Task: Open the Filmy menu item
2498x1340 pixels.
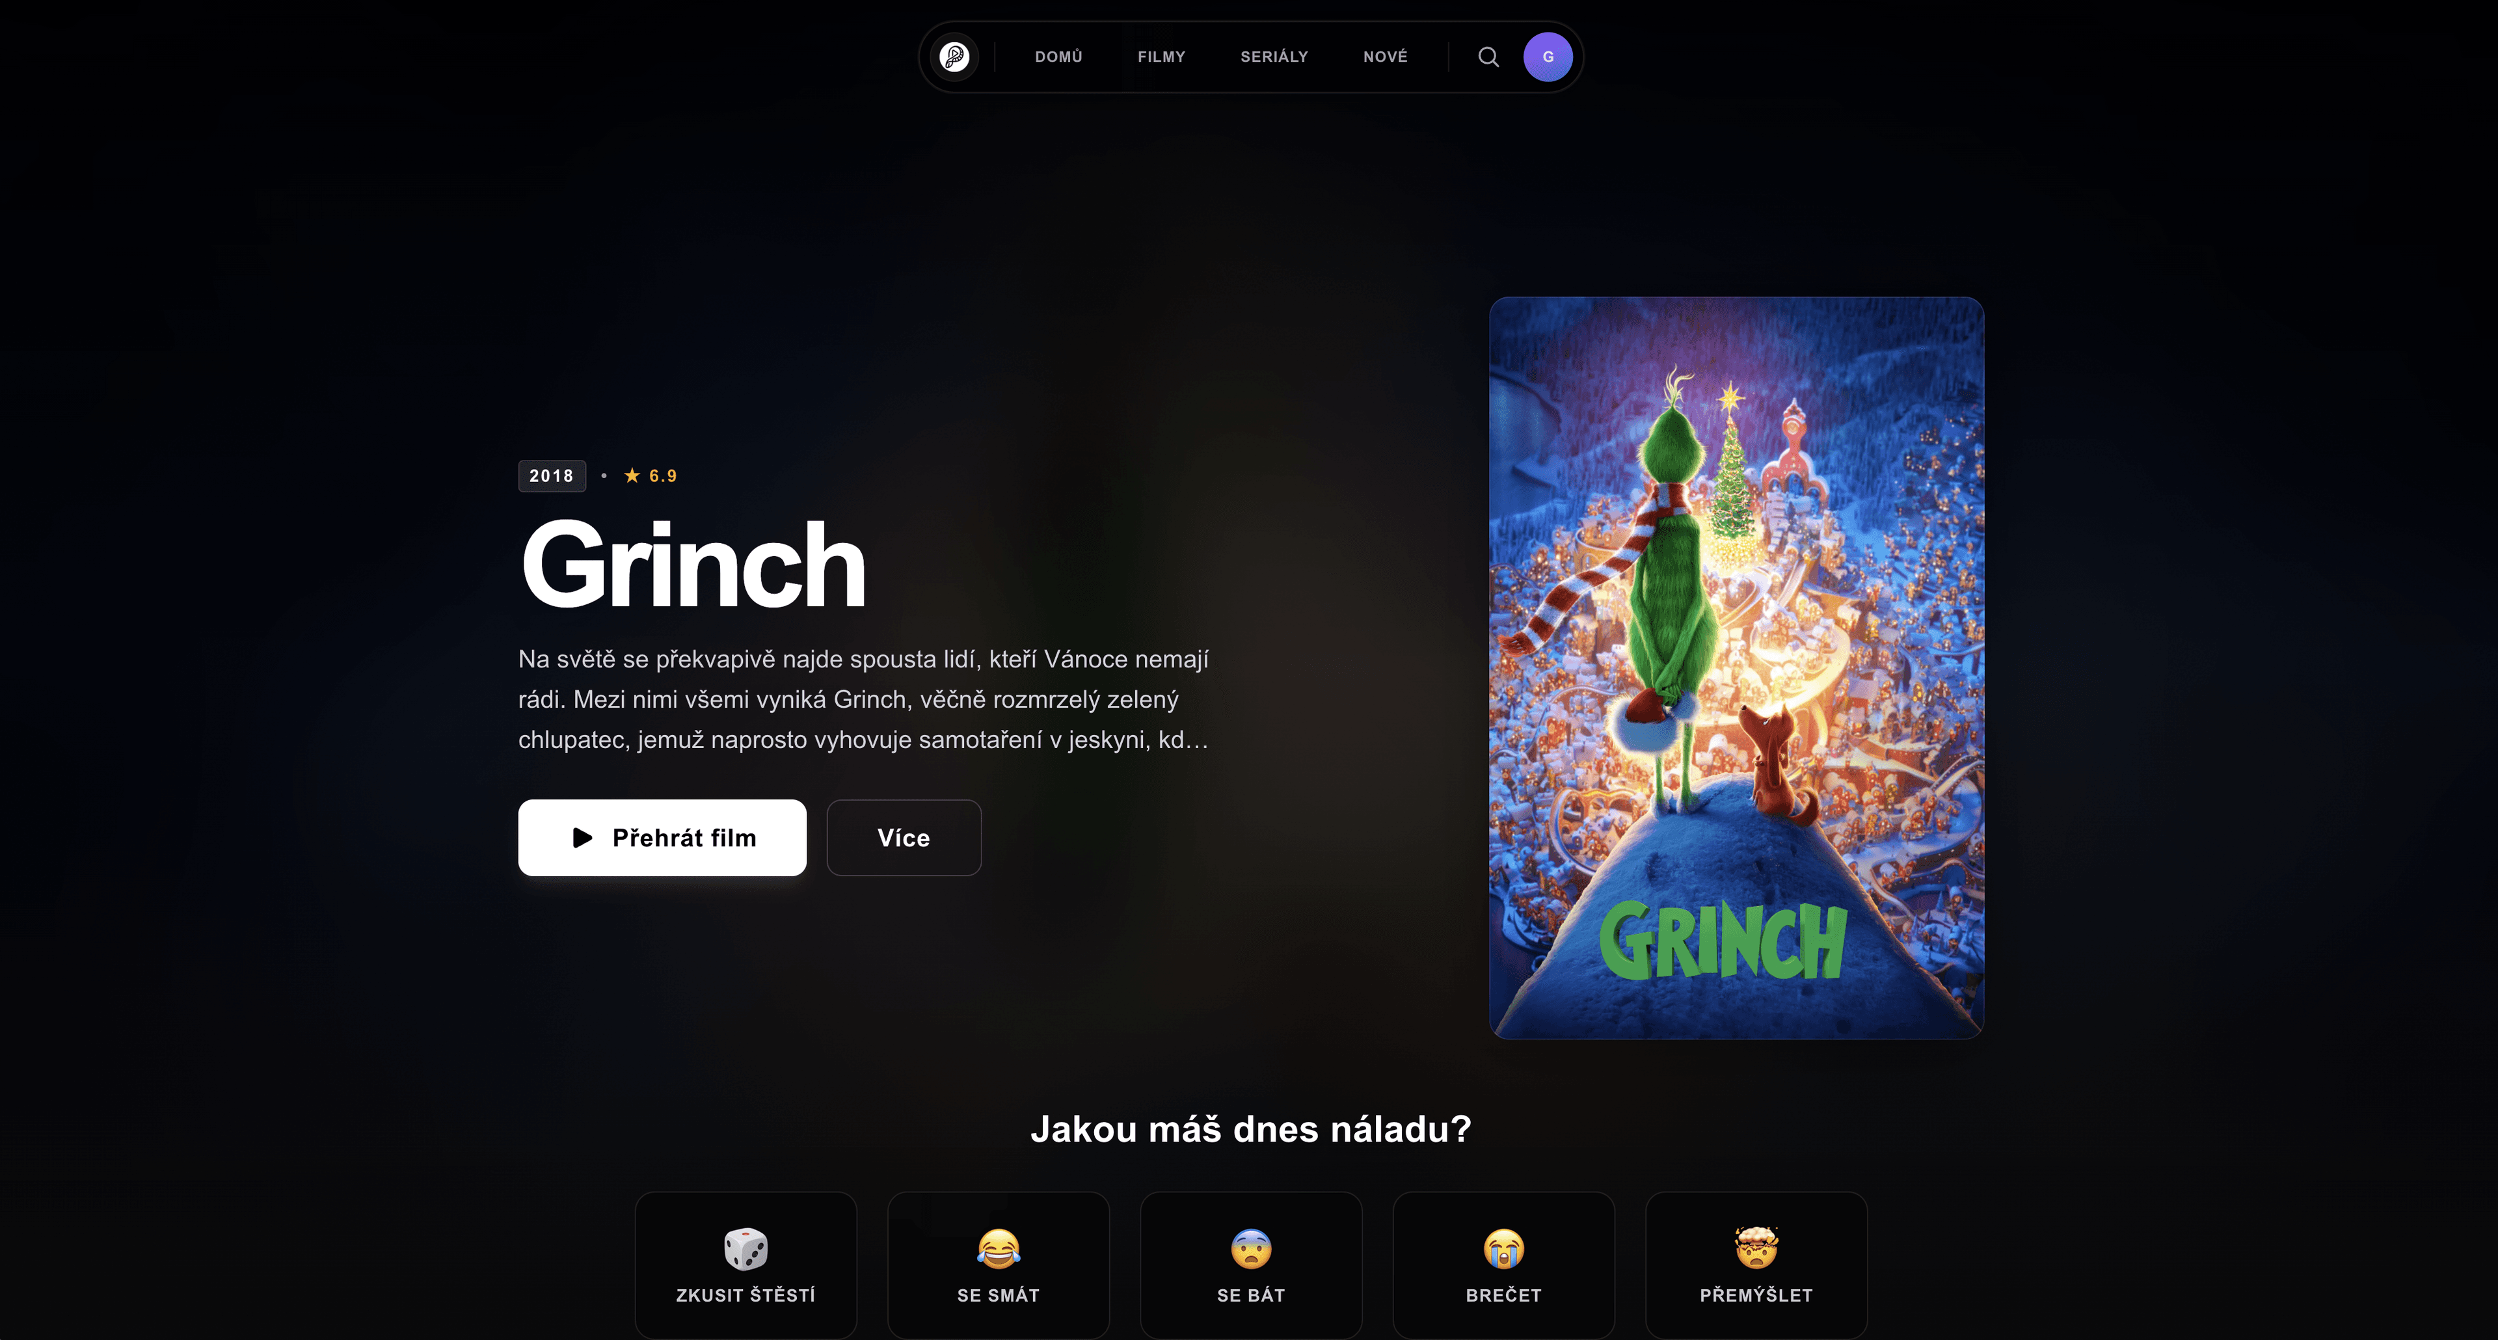Action: [1162, 57]
